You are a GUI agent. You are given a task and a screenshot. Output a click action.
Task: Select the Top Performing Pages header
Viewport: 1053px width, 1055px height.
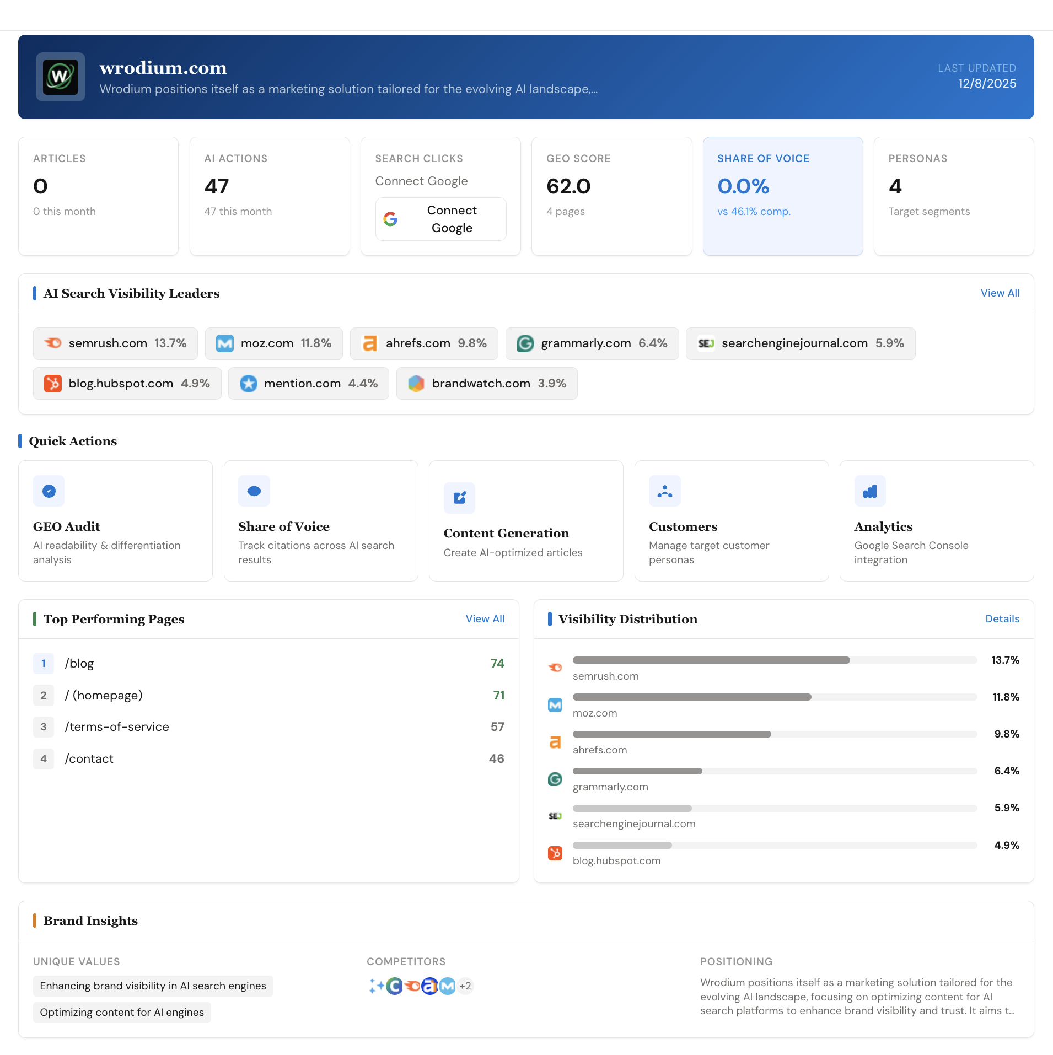pos(114,619)
